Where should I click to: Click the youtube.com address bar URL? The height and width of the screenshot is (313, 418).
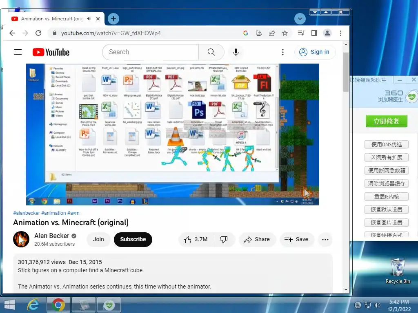pos(111,33)
